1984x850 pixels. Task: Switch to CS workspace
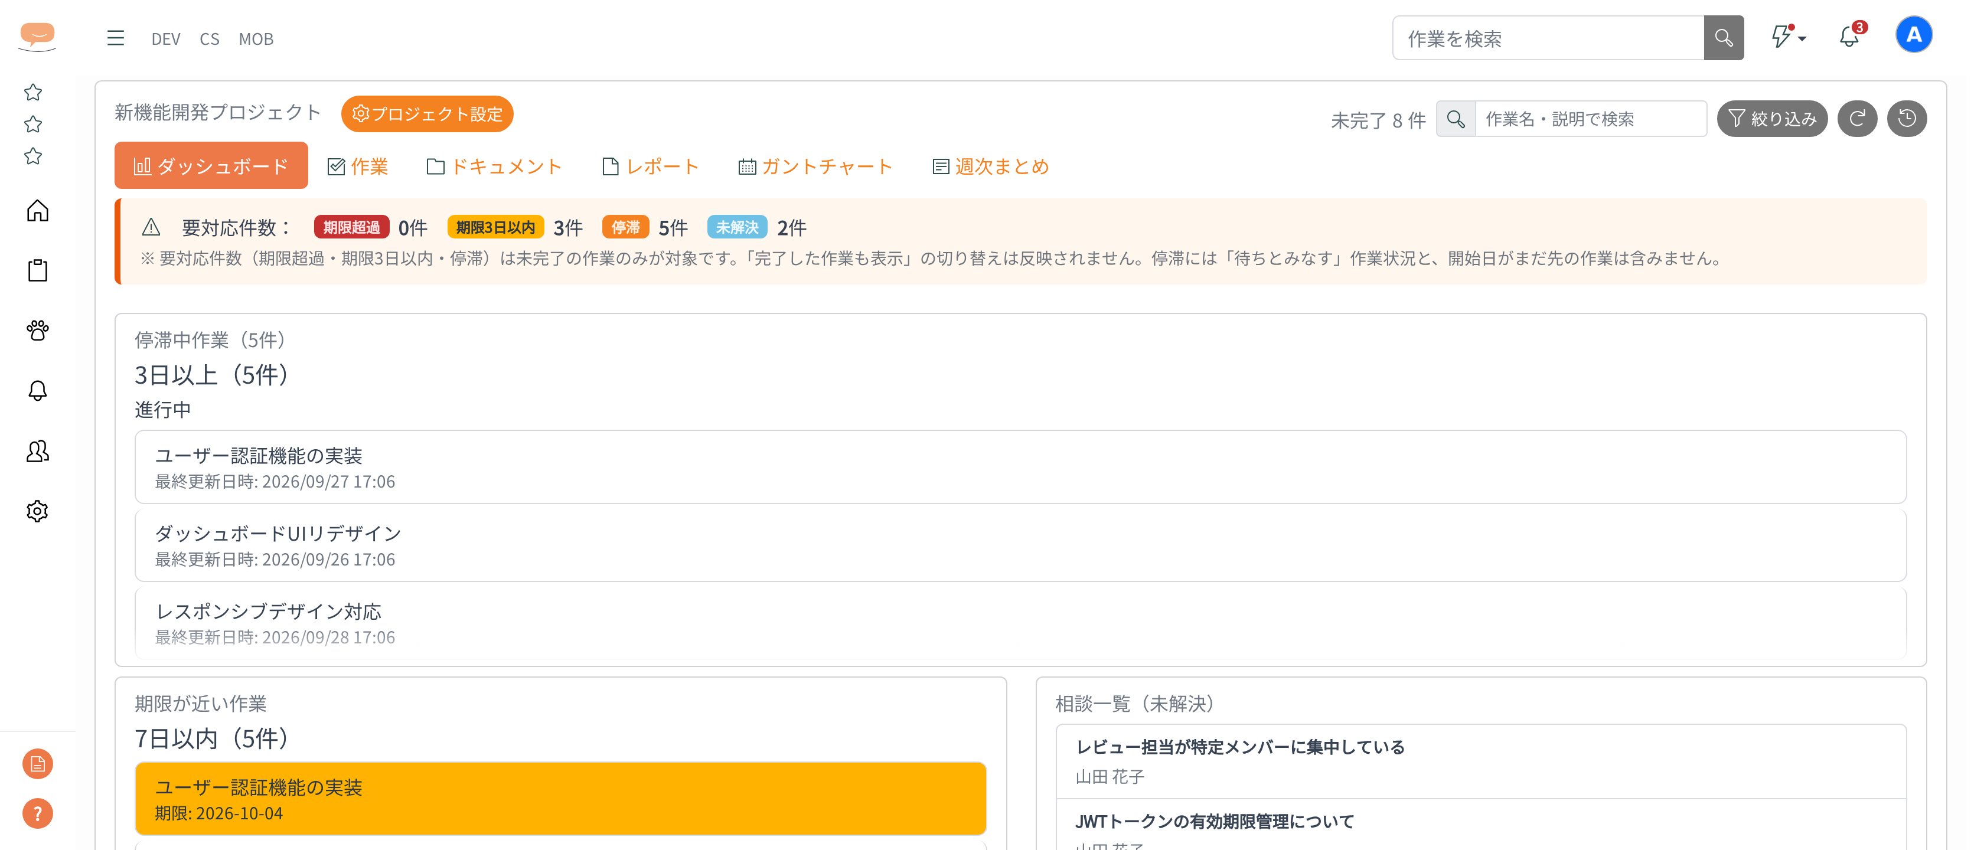point(210,38)
